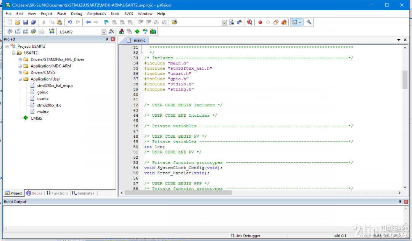Select the CMSIS component in the project tree
Image resolution: width=412 pixels, height=241 pixels.
tap(36, 118)
